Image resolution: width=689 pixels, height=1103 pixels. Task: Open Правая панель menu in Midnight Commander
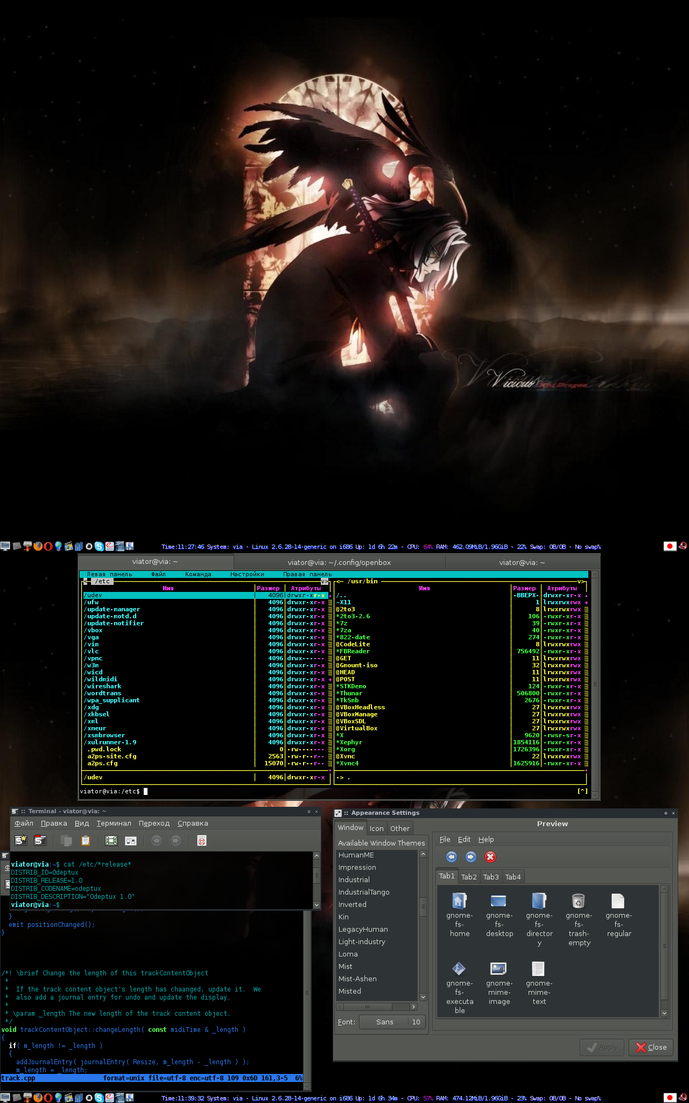coord(307,574)
